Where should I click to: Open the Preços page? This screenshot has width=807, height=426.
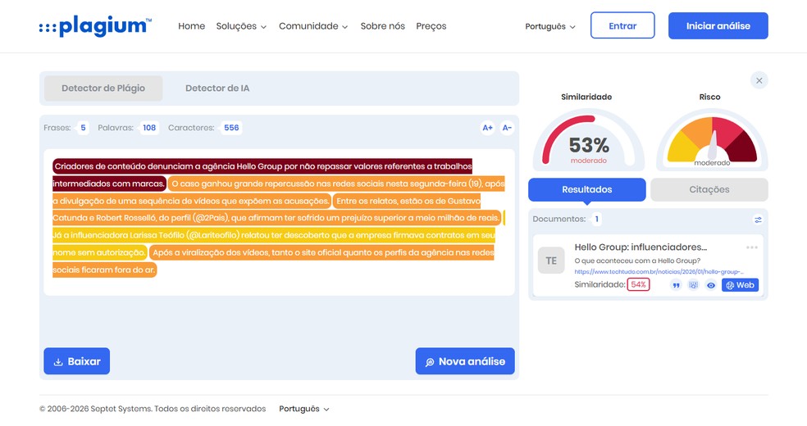(x=431, y=26)
